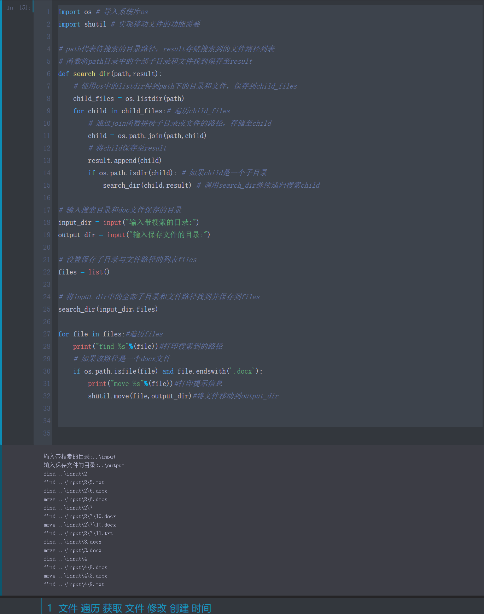This screenshot has height=614, width=484.
Task: Click the comment starting '# path代表待搜索的目录路径'
Action: [x=167, y=49]
